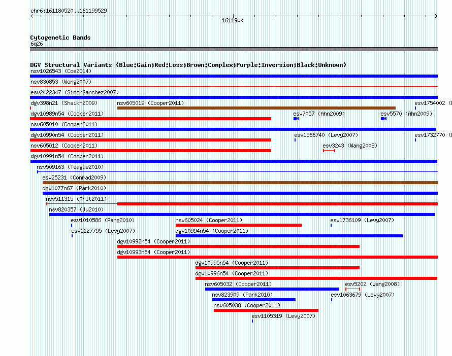
Task: Click the dgv10990n54 (Cooper2011) label
Action: tap(67, 135)
